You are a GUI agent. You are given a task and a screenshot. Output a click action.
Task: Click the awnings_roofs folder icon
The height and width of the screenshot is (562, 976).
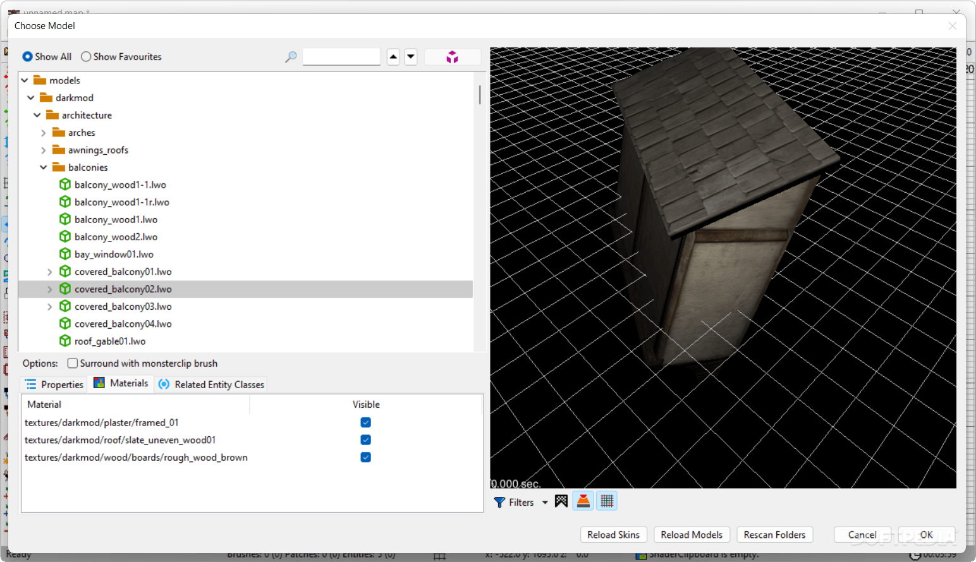(x=59, y=150)
